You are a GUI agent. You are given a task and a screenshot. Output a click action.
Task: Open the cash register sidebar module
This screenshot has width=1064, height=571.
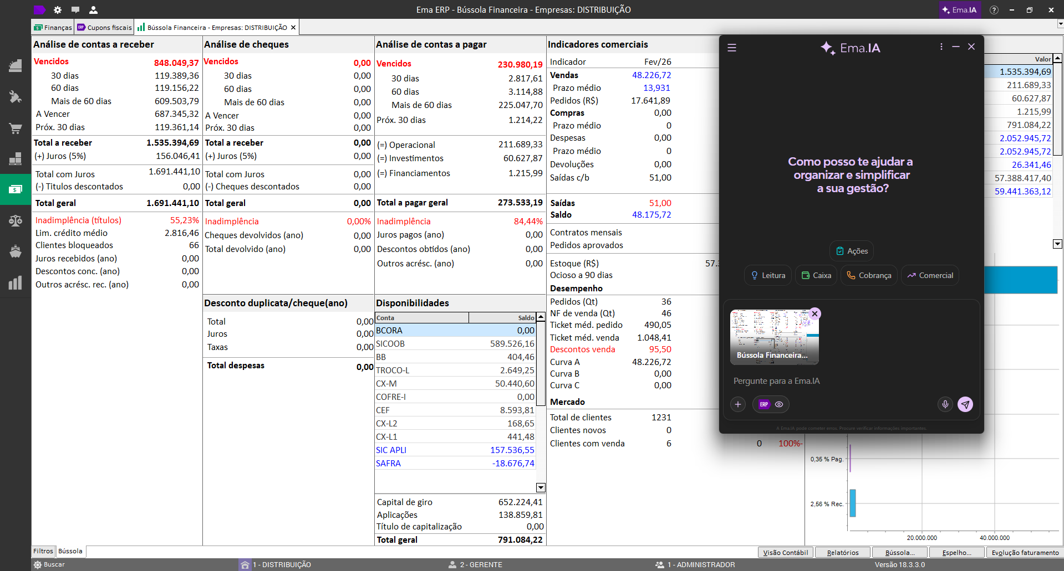pyautogui.click(x=15, y=66)
